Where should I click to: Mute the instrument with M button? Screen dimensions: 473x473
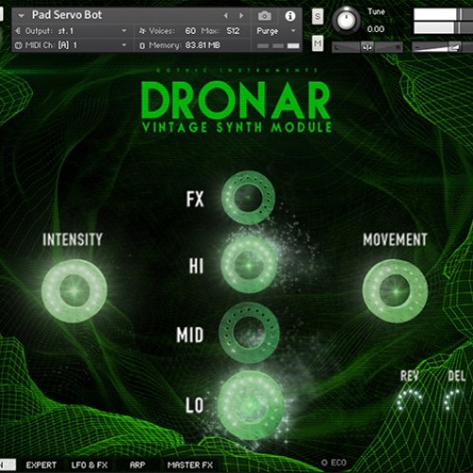pos(318,44)
